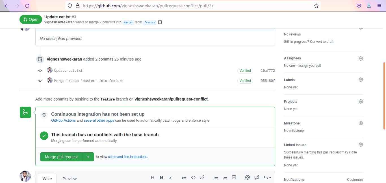Click the Merge pull request button
Screen dimensions: 386x183
(x=61, y=157)
